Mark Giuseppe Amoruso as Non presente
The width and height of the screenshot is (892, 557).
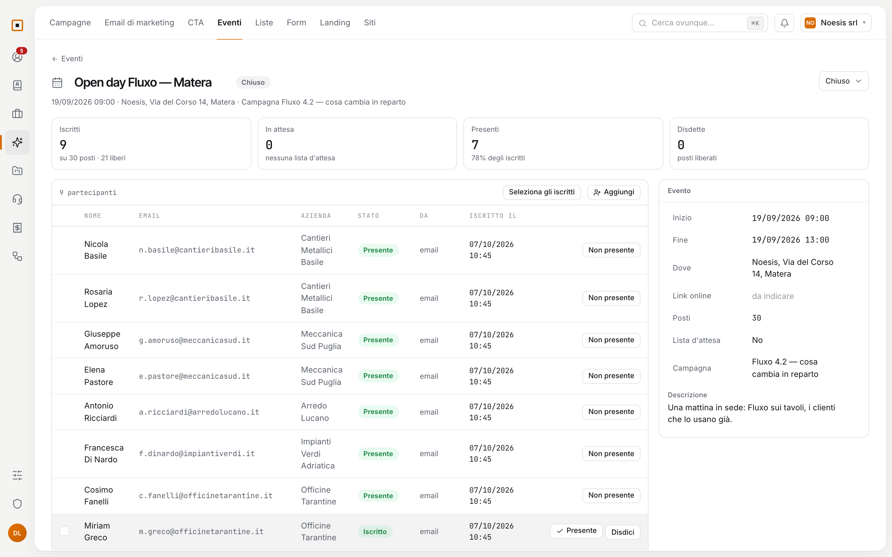tap(611, 340)
